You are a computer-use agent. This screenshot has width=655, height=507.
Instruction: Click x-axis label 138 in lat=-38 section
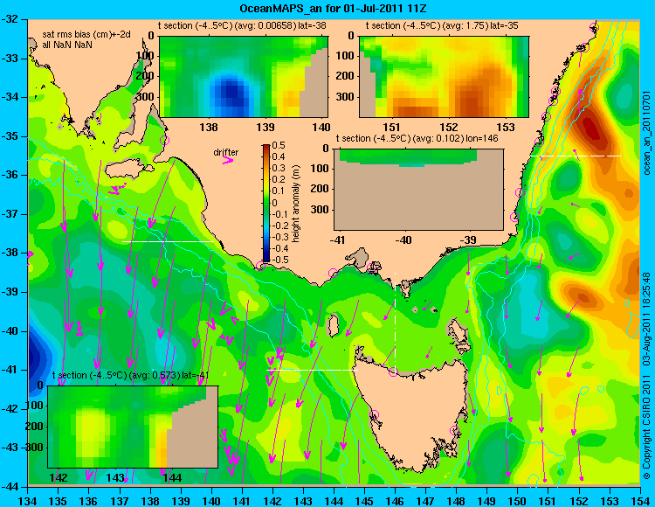click(209, 126)
